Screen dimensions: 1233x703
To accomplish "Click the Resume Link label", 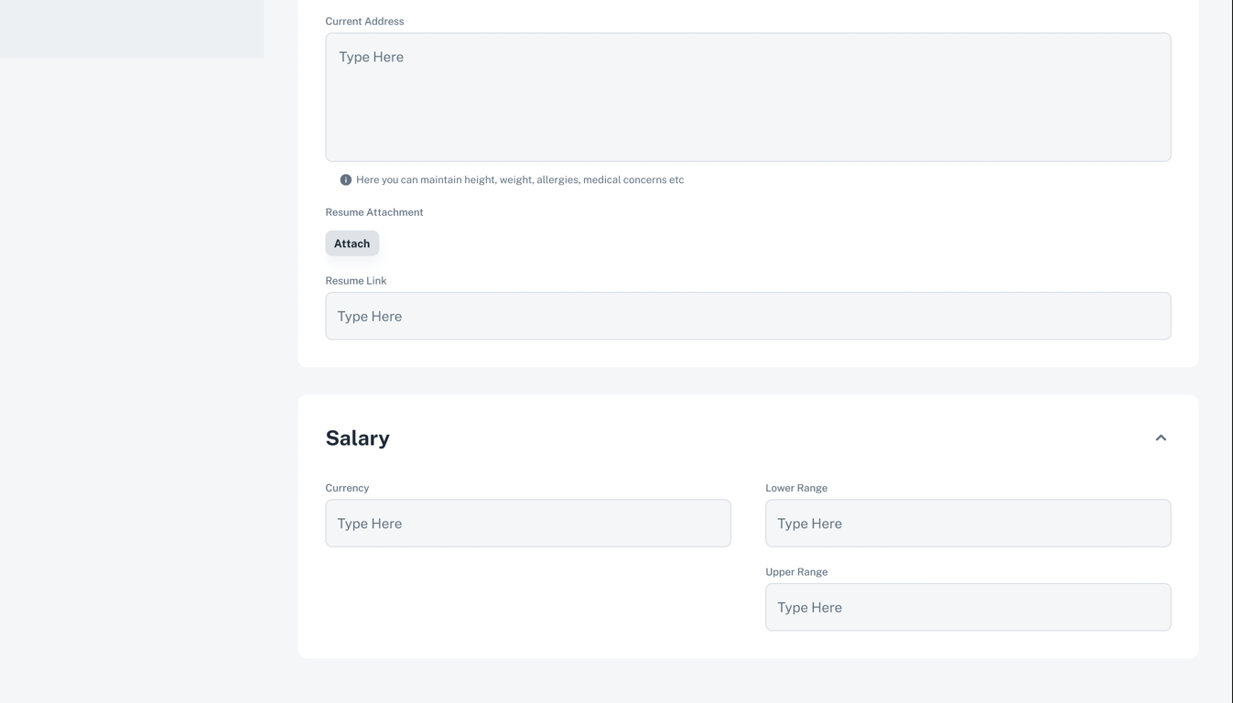I will (356, 281).
